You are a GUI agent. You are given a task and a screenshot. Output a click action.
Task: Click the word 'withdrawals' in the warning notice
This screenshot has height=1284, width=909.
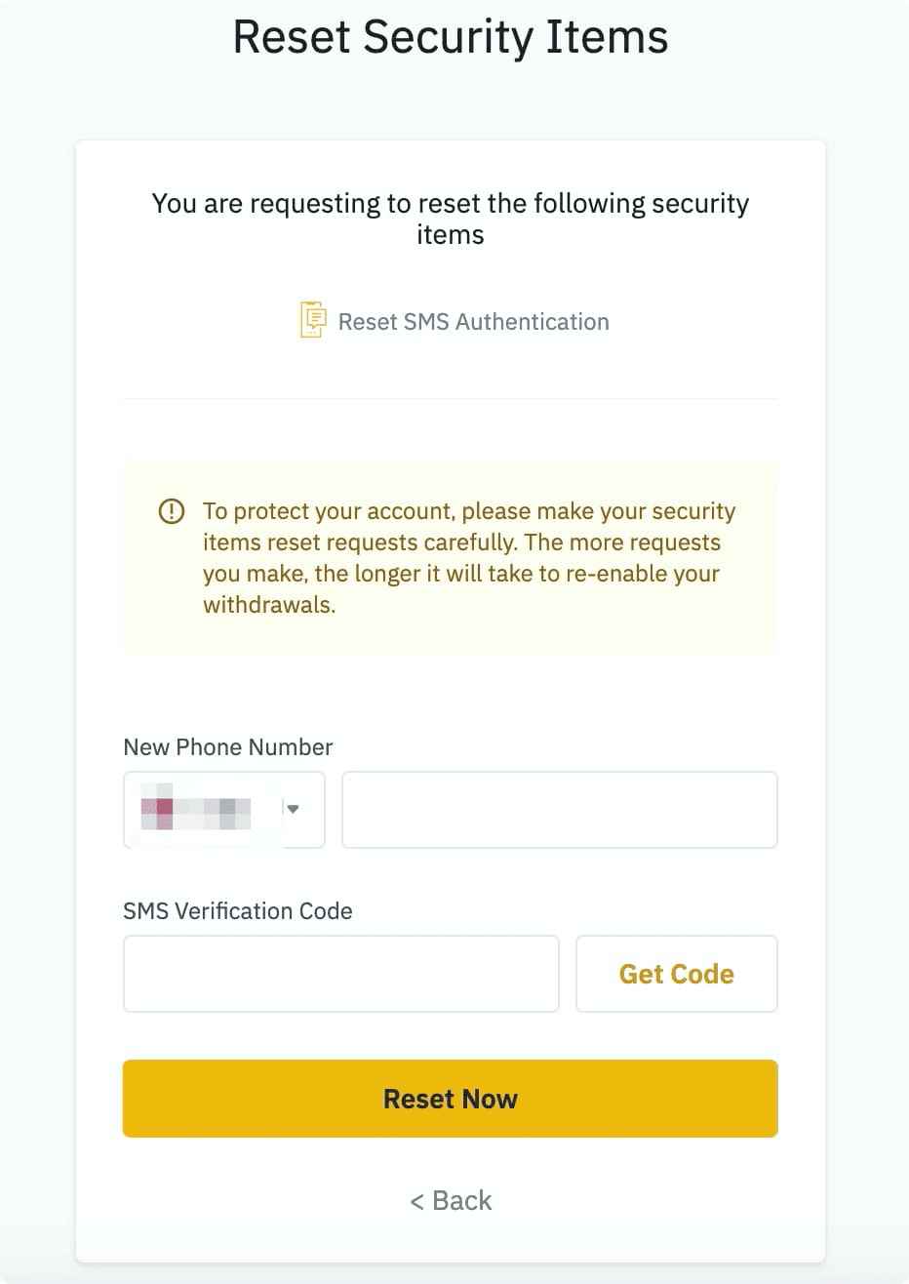tap(268, 605)
